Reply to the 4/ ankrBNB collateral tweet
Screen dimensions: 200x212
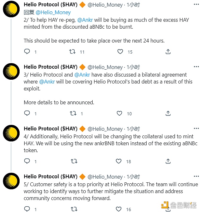pyautogui.click(x=27, y=161)
